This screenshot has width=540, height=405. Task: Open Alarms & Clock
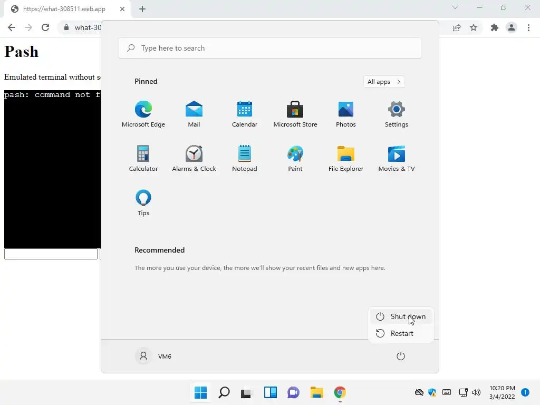[194, 158]
